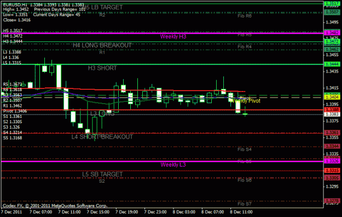Viewport: 342px width, 217px height.
Task: Click the 'L3 LONG' chart label
Action: 102,113
